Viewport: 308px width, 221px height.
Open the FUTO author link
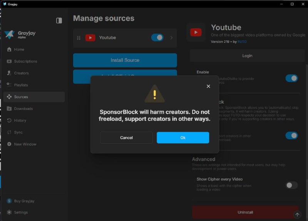[242, 42]
